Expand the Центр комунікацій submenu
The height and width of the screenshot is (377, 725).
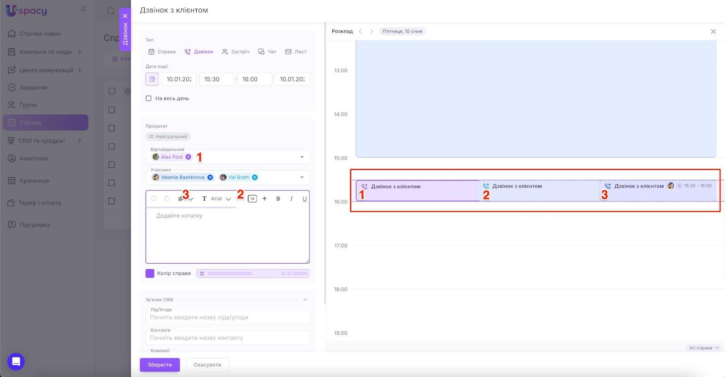click(80, 70)
